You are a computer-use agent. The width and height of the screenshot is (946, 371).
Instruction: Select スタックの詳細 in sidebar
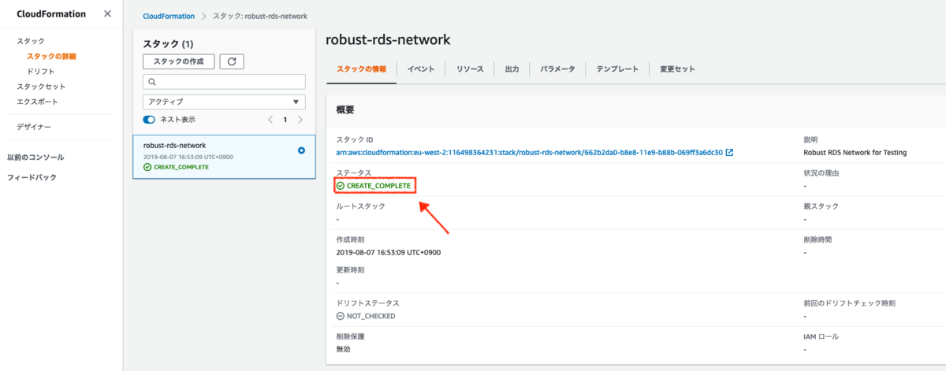click(51, 56)
